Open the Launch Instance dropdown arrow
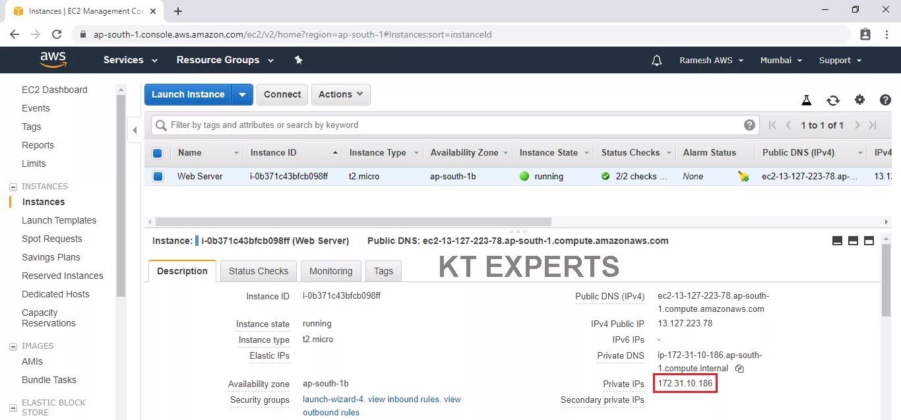This screenshot has width=901, height=420. pyautogui.click(x=242, y=94)
